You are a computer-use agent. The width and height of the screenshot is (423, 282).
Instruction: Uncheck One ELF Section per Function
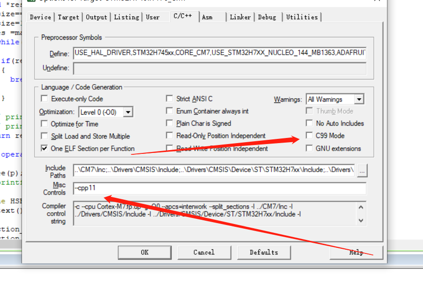[x=44, y=147]
